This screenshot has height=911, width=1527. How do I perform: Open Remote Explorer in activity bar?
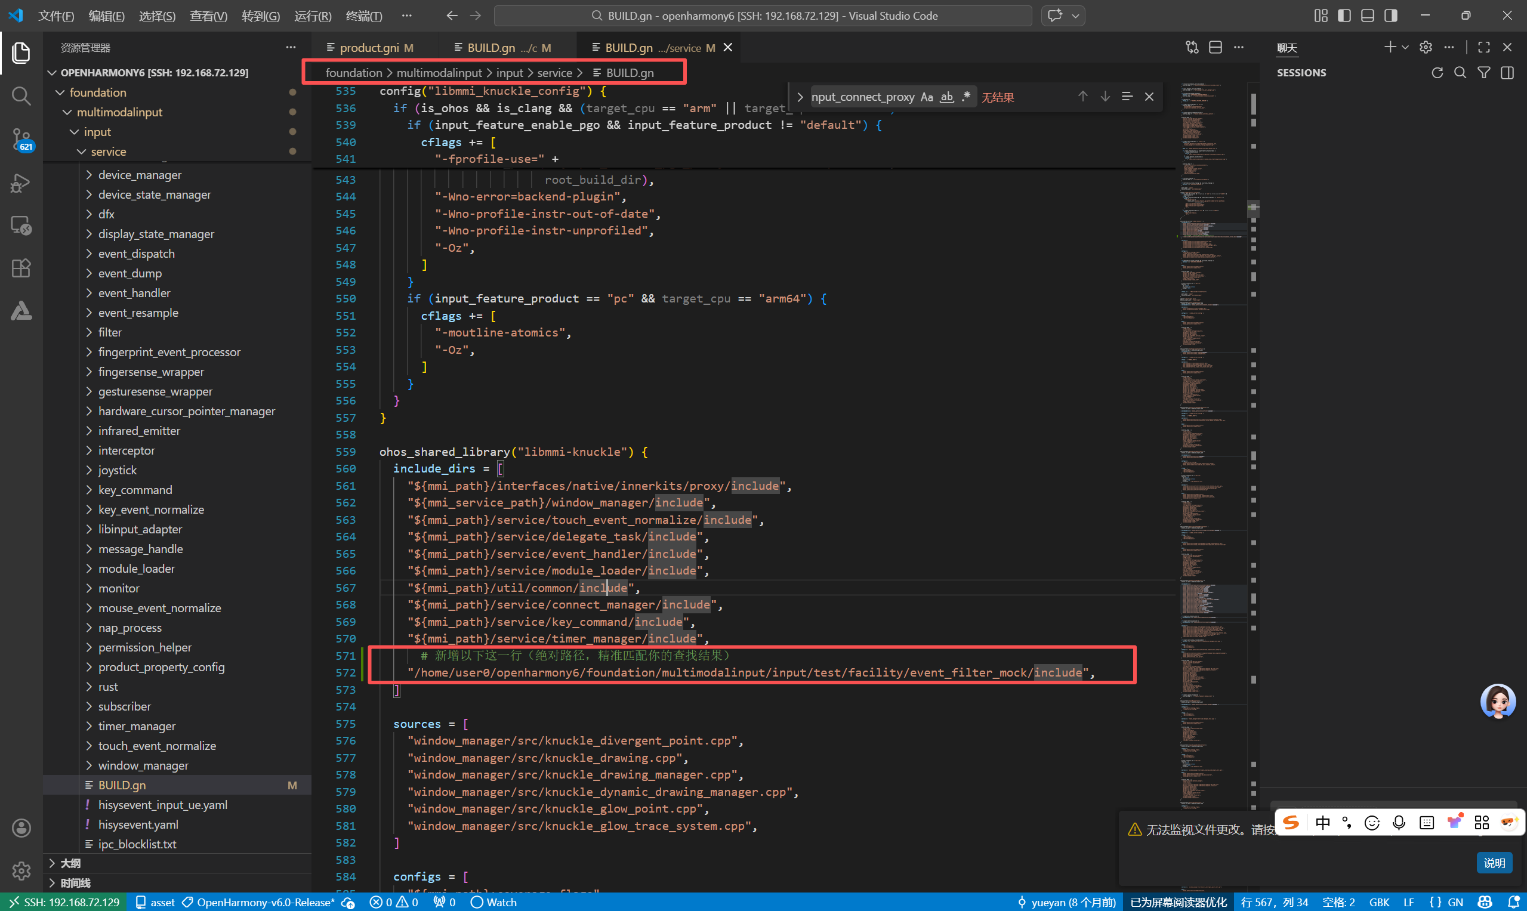(x=21, y=226)
